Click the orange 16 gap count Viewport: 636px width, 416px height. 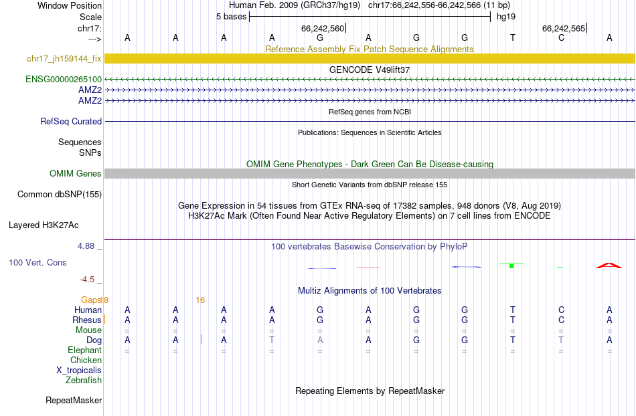tap(200, 300)
